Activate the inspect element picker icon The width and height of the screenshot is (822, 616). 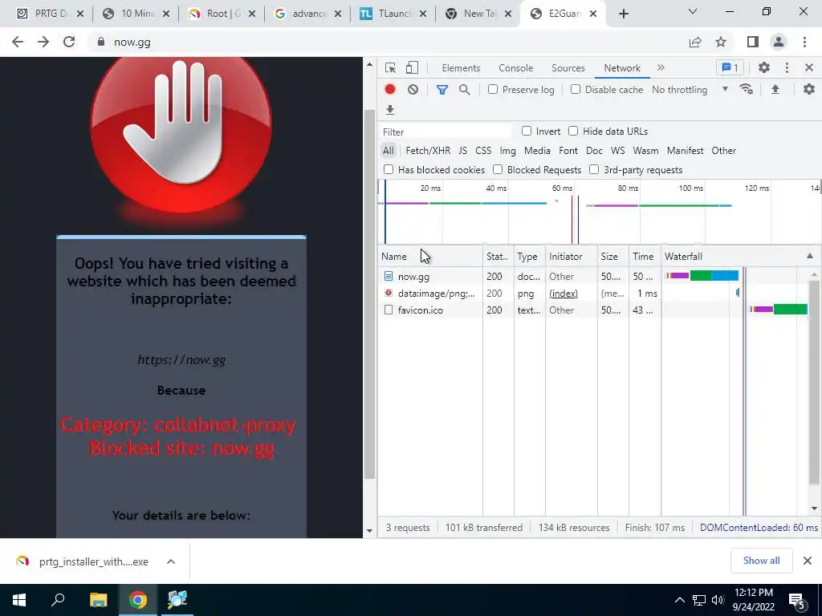pyautogui.click(x=390, y=68)
